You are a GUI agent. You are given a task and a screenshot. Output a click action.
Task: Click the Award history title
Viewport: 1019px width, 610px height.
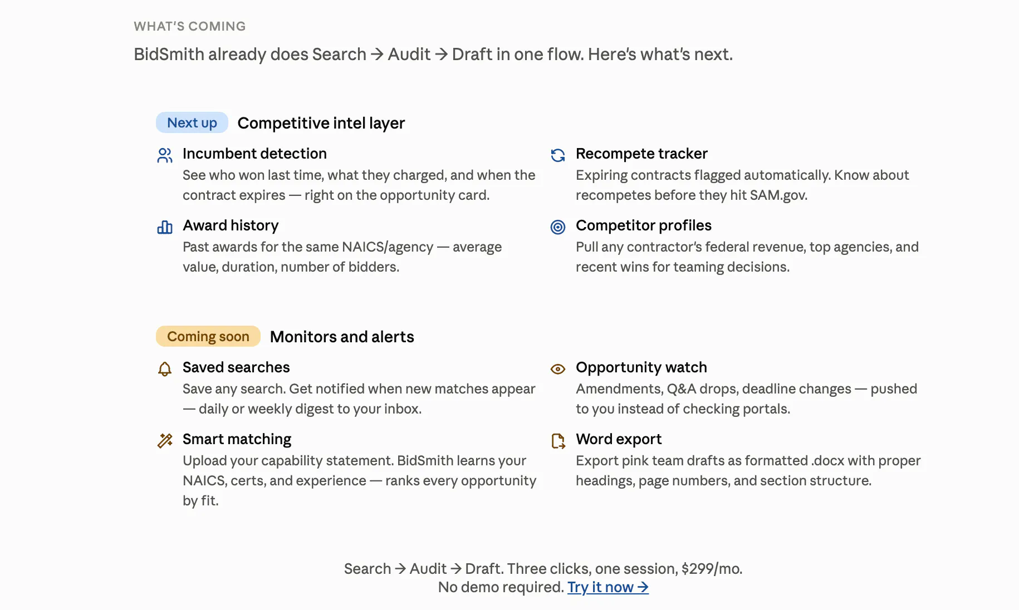point(231,225)
